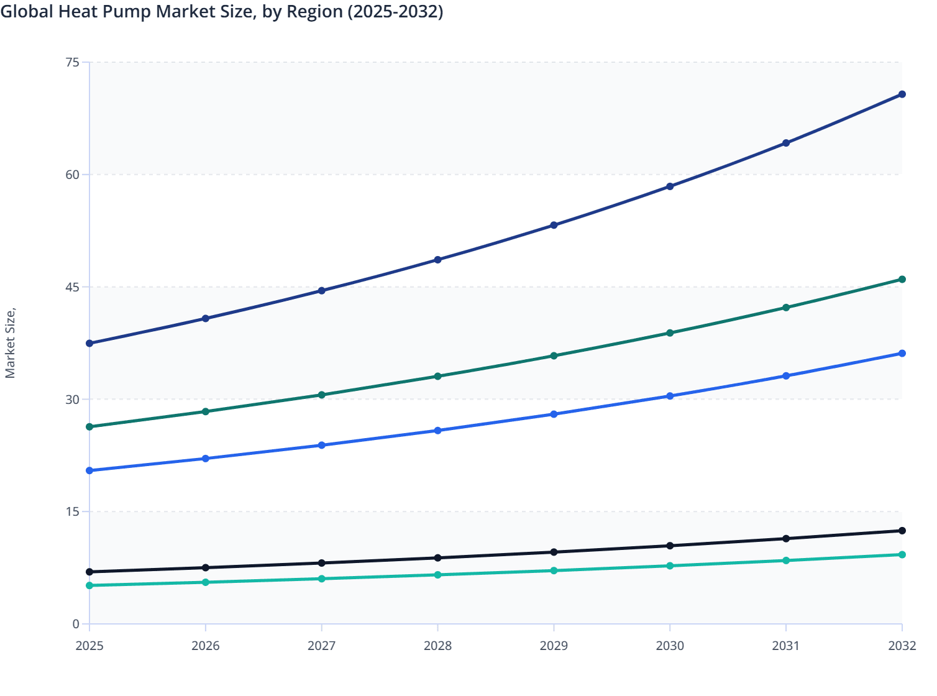Select the 2029 data point on navy line
The height and width of the screenshot is (696, 937).
pyautogui.click(x=554, y=224)
